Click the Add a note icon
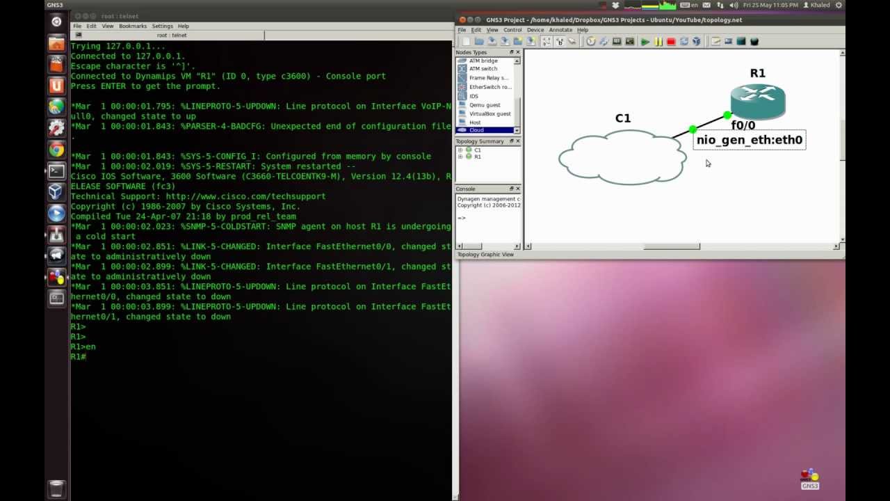The height and width of the screenshot is (501, 890). pyautogui.click(x=715, y=42)
